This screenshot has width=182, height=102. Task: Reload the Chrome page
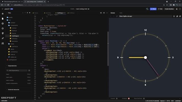[8, 5]
